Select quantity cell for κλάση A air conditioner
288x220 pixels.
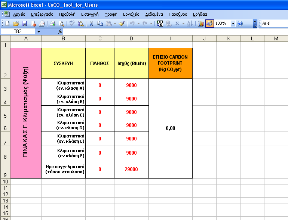(x=100, y=85)
